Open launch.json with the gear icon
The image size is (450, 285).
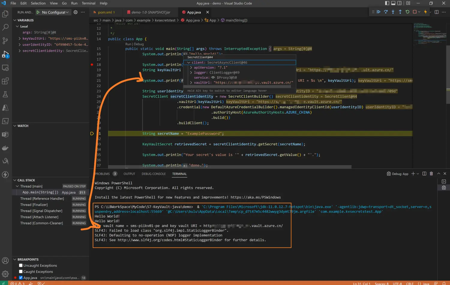(x=76, y=12)
